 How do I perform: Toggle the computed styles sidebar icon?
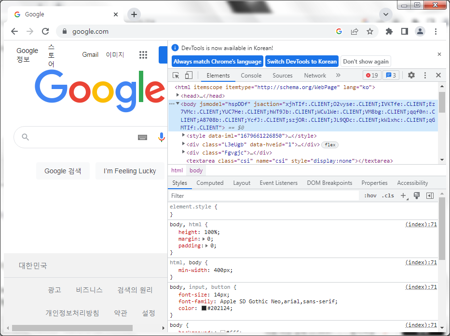pyautogui.click(x=430, y=195)
